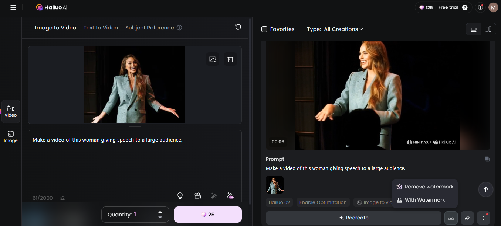The height and width of the screenshot is (226, 501).
Task: Switch to the Text to Video tab
Action: (101, 28)
